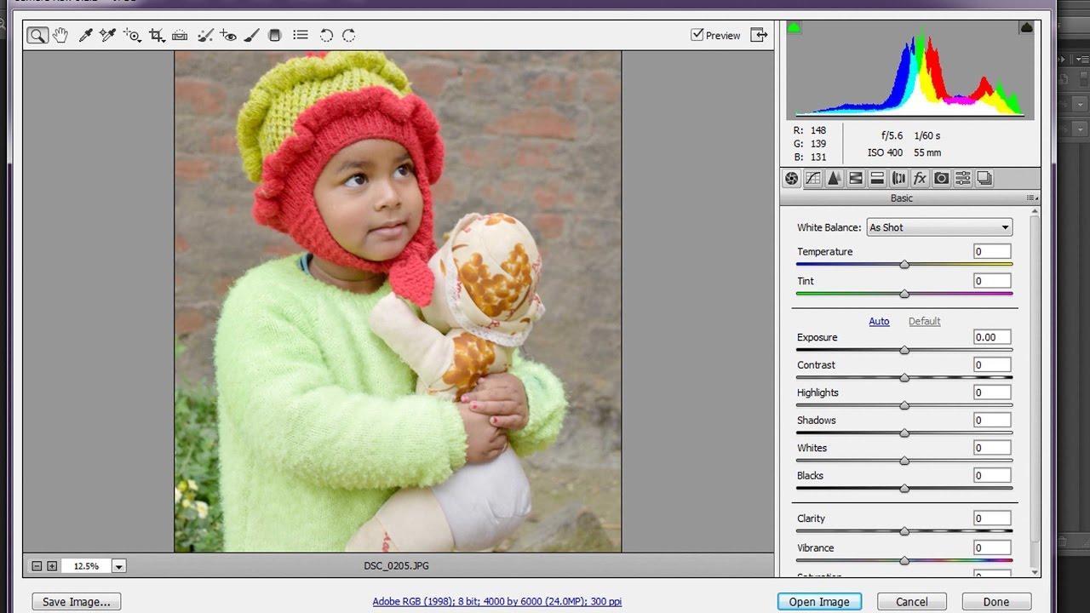
Task: Open the Split Toning tab
Action: (x=877, y=178)
